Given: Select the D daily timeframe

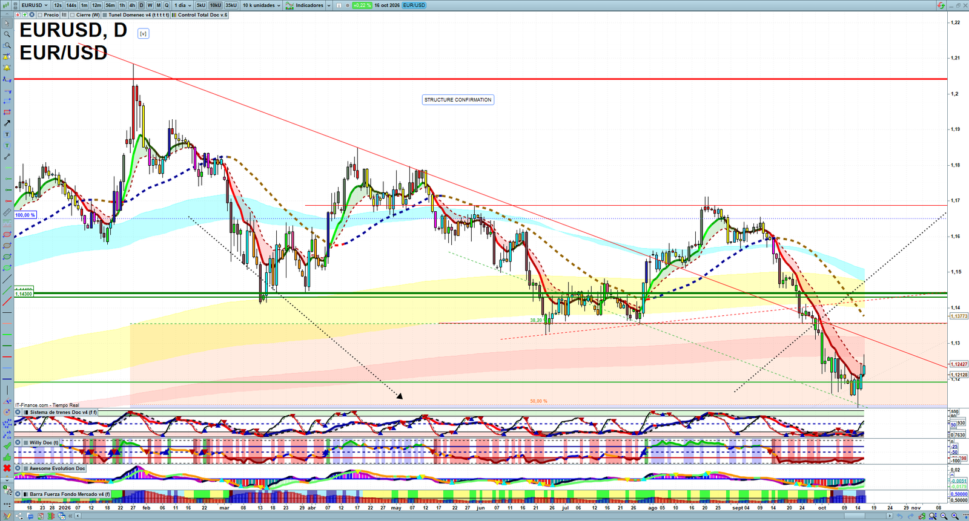Looking at the screenshot, I should point(142,5).
